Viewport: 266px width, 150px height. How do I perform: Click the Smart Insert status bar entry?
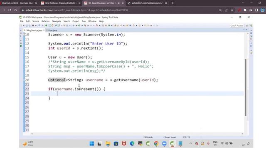click(170, 137)
